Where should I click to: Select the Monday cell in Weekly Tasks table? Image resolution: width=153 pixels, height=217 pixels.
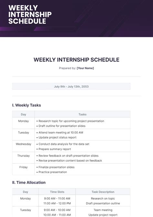(24, 121)
